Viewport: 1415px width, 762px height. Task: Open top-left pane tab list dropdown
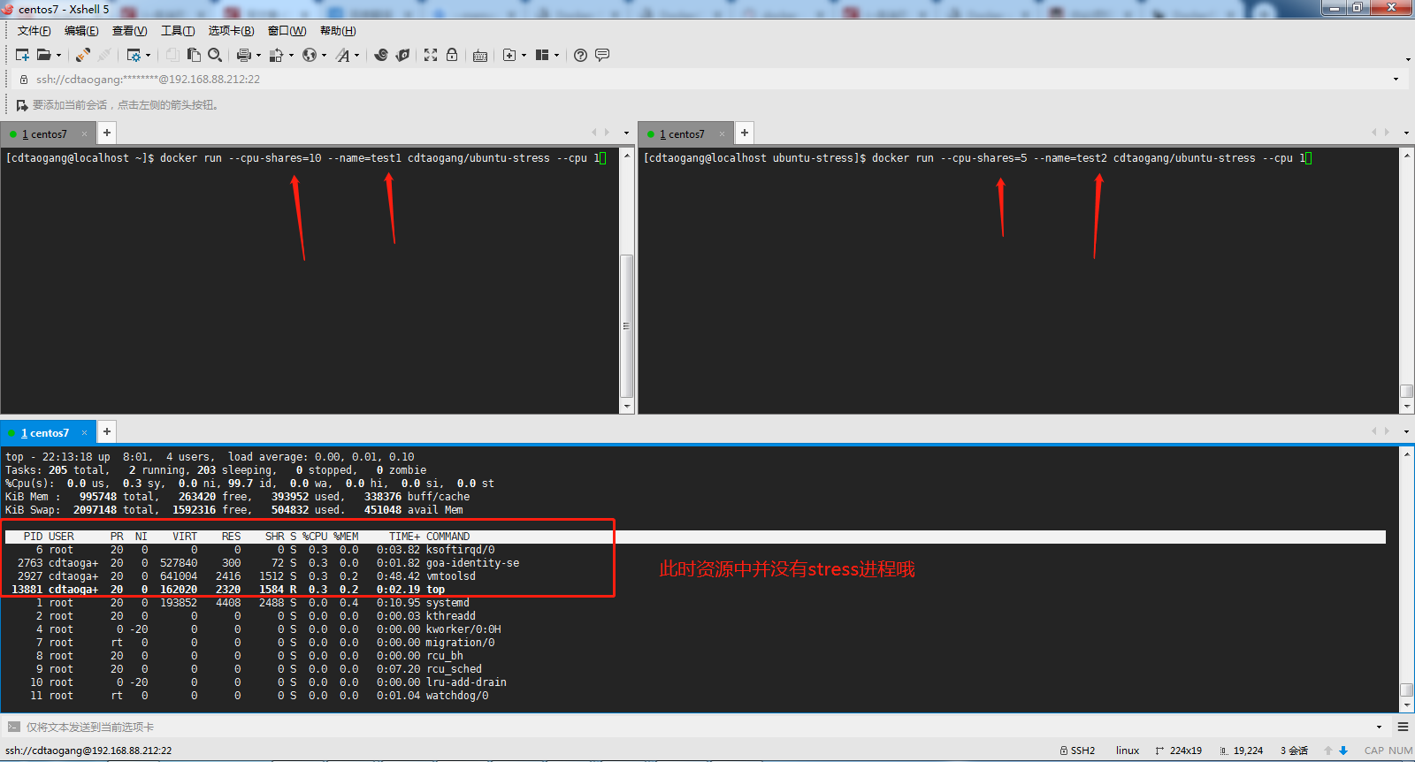click(x=627, y=133)
